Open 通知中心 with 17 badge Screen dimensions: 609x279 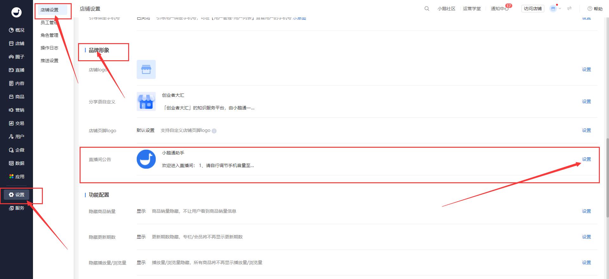click(500, 9)
